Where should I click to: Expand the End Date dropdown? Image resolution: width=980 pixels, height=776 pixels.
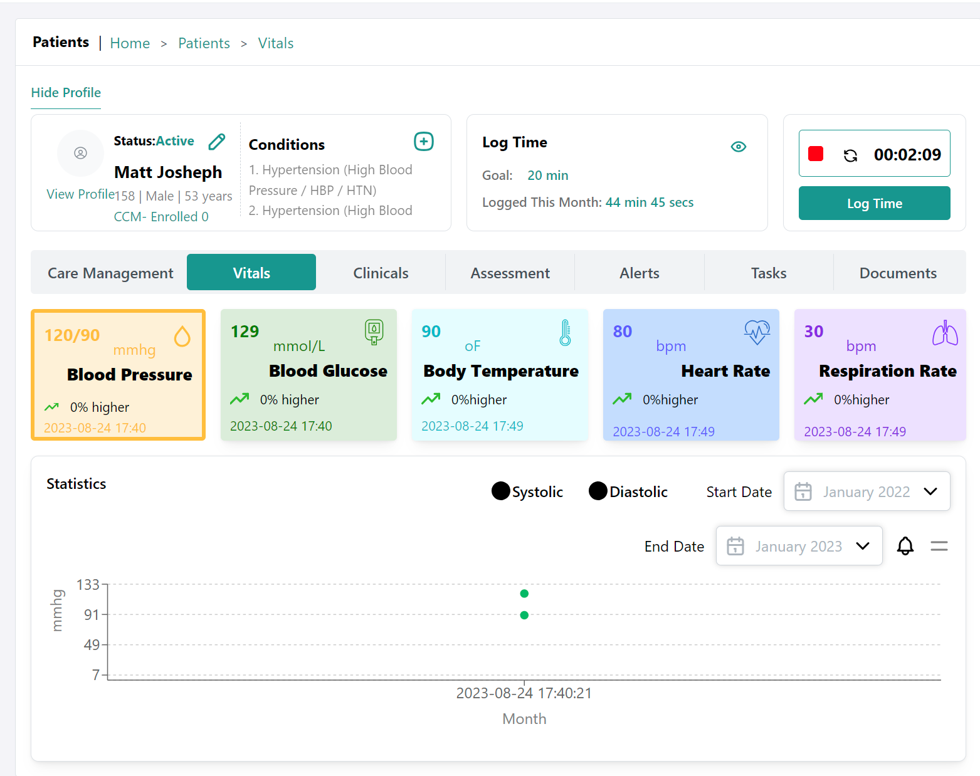(x=799, y=546)
